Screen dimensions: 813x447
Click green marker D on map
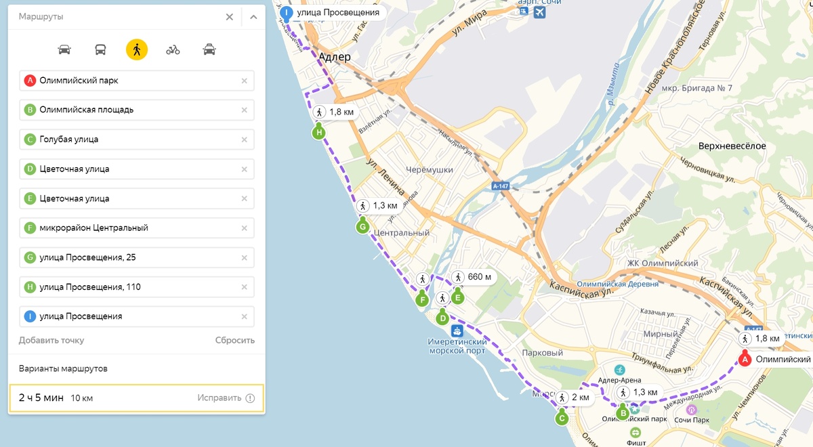[x=442, y=317]
